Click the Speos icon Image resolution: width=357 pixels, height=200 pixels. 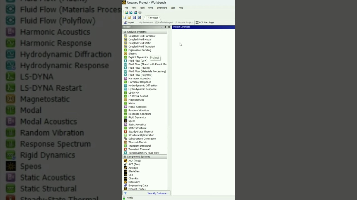(x=126, y=121)
